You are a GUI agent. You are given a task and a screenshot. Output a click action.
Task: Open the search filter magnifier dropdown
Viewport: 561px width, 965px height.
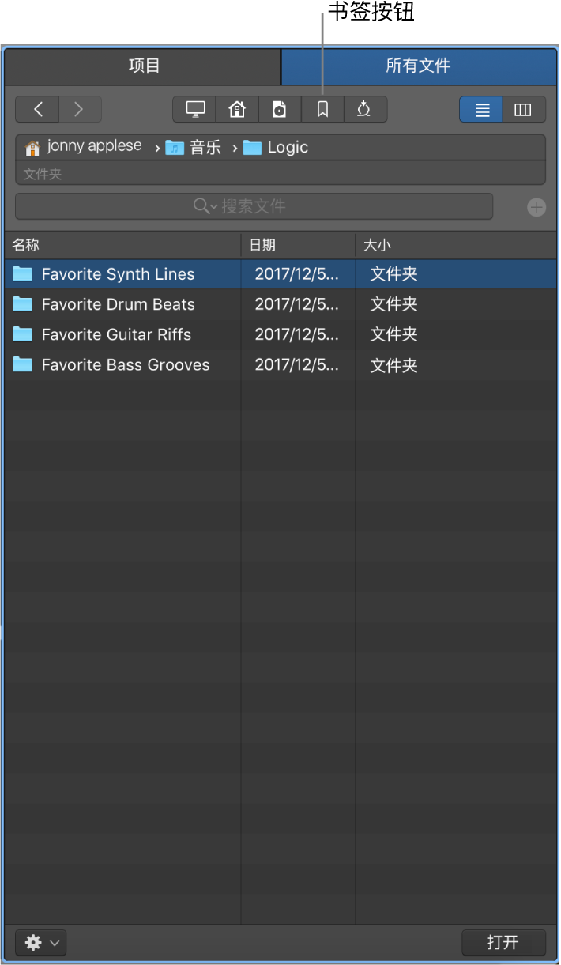click(x=205, y=206)
